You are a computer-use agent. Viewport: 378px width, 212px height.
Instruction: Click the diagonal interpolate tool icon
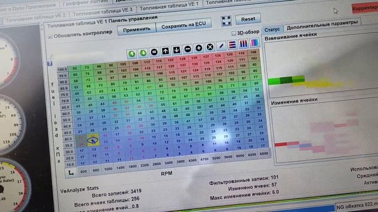point(221,46)
